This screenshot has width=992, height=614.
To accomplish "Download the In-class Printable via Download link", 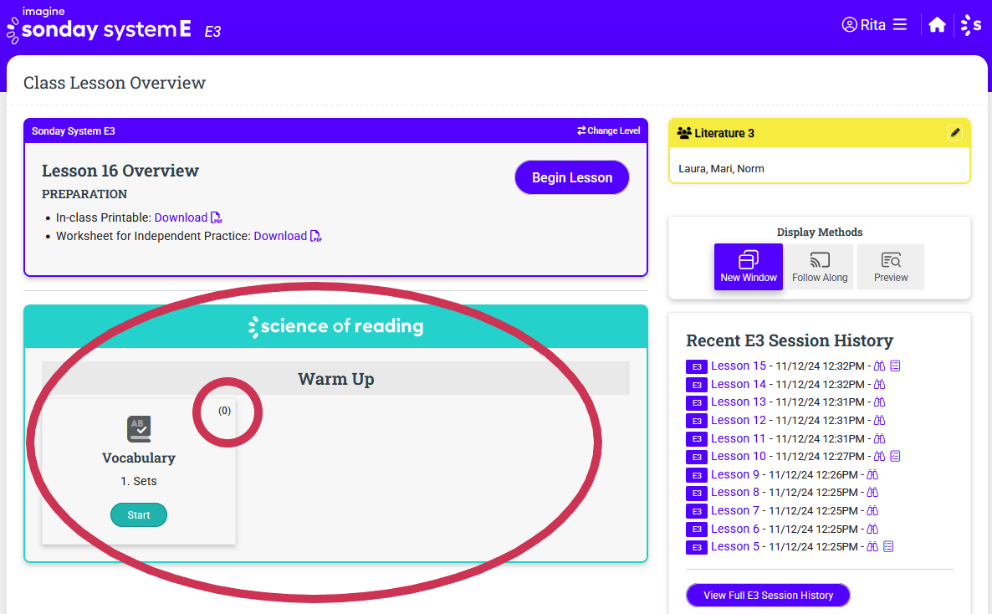I will (181, 217).
